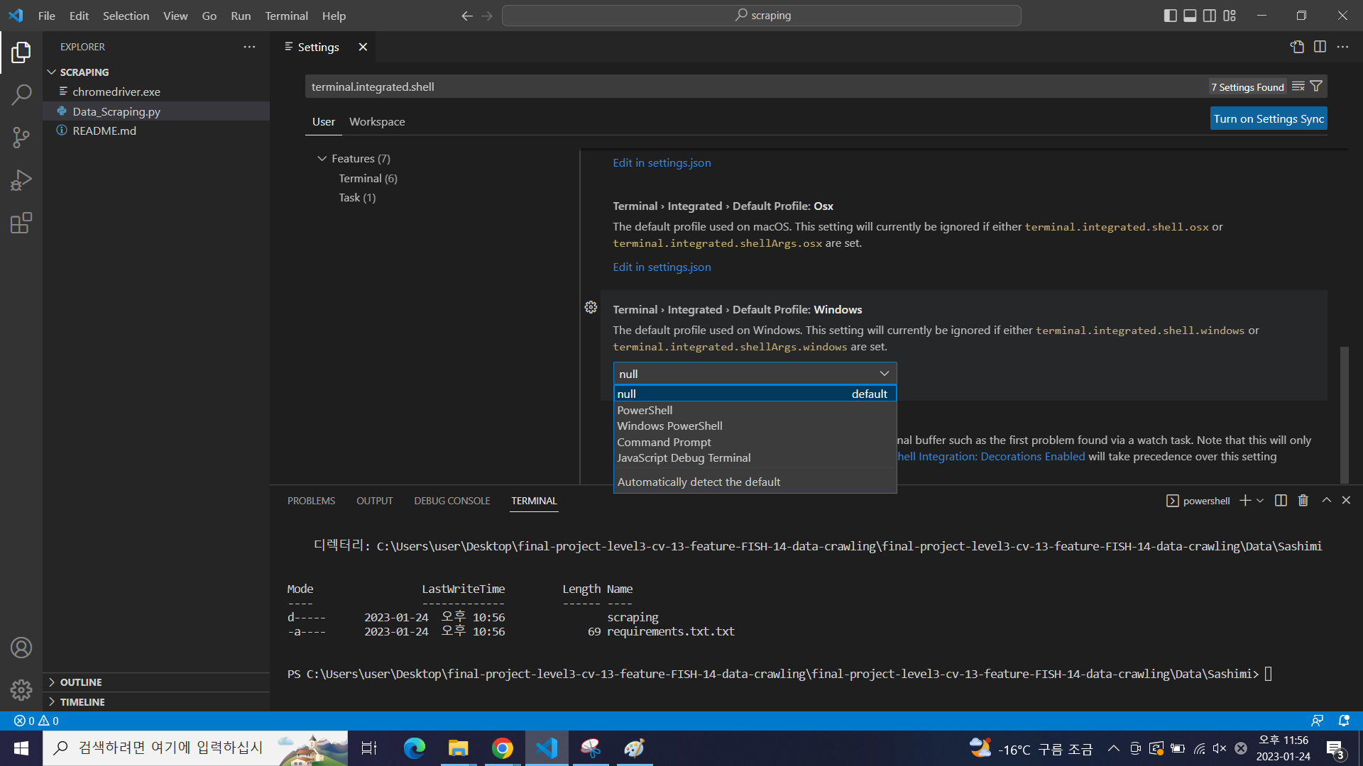Switch to the Workspace settings tab
The height and width of the screenshot is (766, 1363).
click(x=377, y=122)
